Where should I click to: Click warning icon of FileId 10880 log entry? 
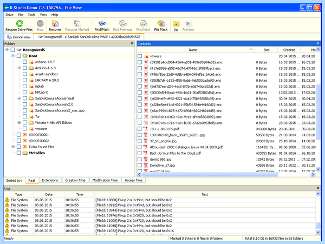click(x=7, y=200)
